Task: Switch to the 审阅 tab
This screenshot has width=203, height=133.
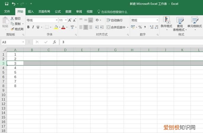Action: 79,12
